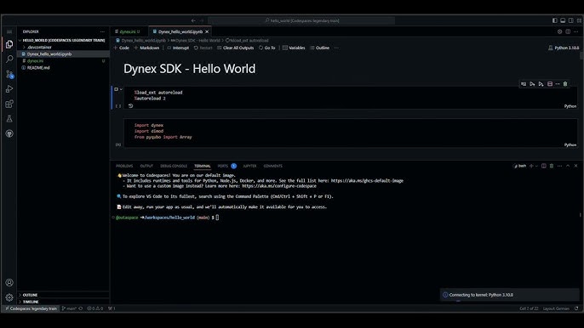Image resolution: width=584 pixels, height=328 pixels.
Task: Open Run and Debug view
Action: (9, 89)
